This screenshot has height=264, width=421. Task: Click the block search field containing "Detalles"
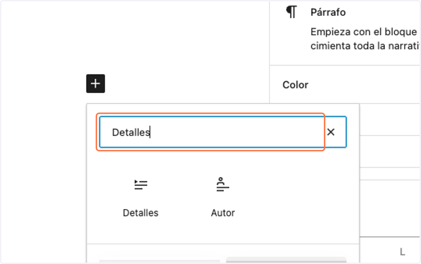223,132
